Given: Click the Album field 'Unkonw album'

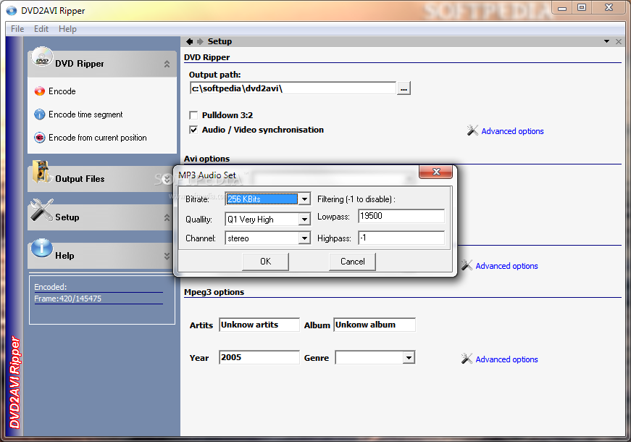Looking at the screenshot, I should (375, 325).
